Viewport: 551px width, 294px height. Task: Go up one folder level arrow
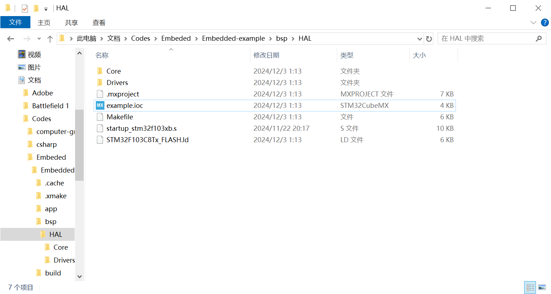pyautogui.click(x=50, y=39)
